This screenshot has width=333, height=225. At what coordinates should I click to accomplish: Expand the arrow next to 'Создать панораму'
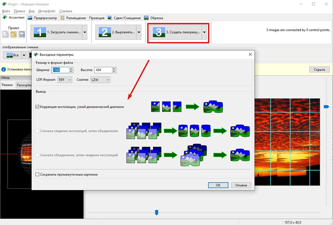204,32
